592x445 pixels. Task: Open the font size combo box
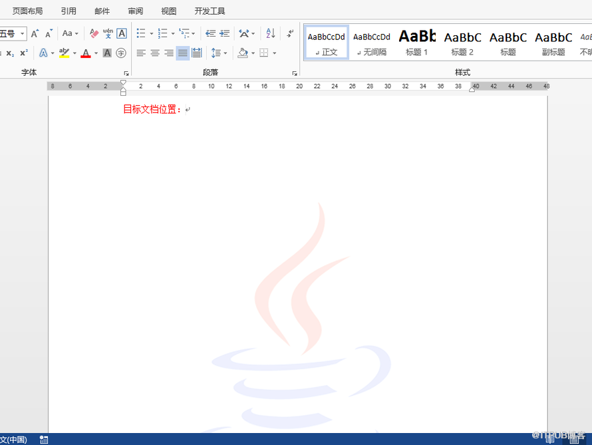(x=13, y=34)
